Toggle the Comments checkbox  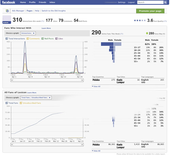(28, 38)
